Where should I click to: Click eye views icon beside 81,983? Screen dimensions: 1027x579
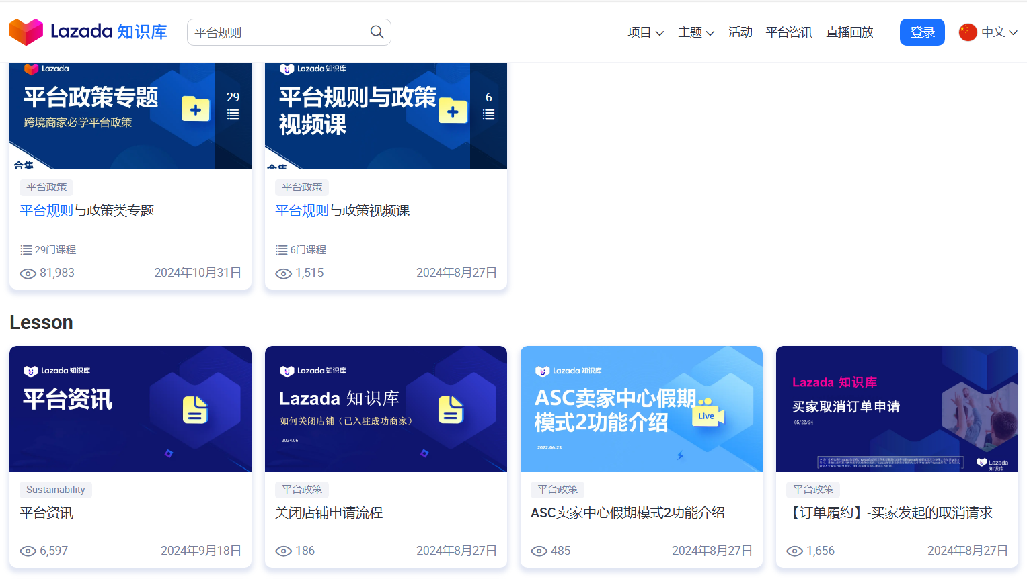(28, 273)
